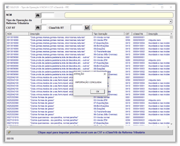Select 09-Doações row of NCM 0025202090
Viewport: 180px width, 146px height.
(88, 109)
